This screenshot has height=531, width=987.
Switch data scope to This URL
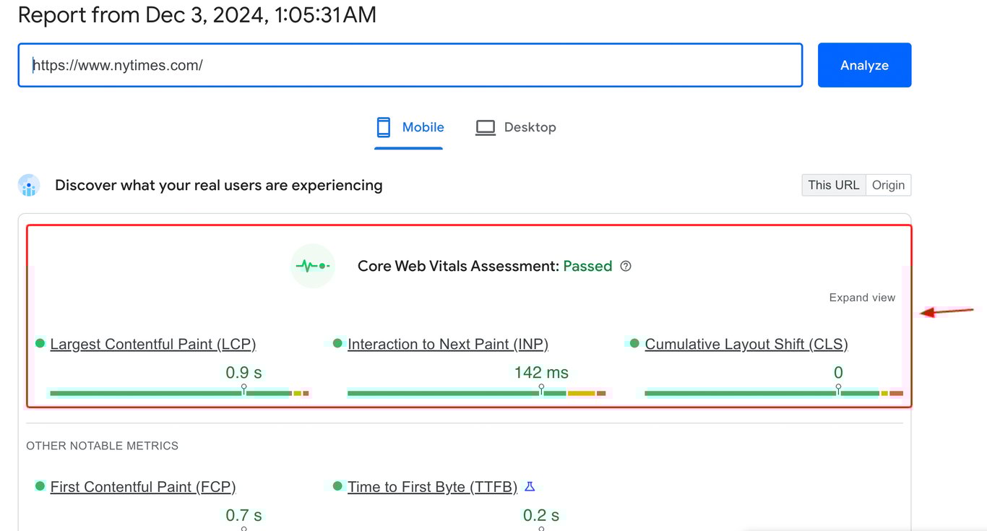point(833,185)
